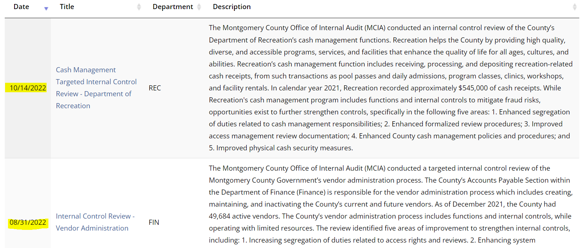Click '5. Improved physical cash security measures' text

point(281,148)
